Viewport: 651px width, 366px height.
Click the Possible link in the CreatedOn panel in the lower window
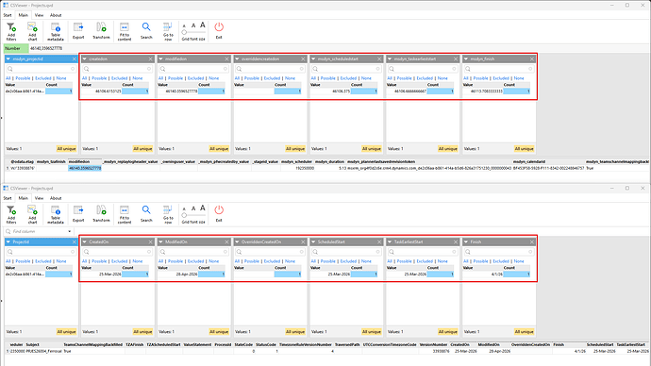click(x=99, y=261)
